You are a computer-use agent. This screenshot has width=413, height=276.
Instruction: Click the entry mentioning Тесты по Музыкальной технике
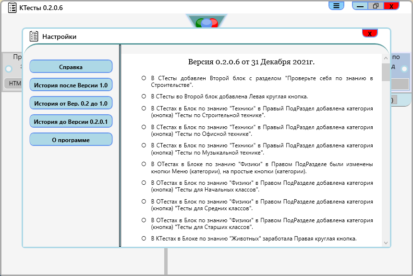(x=262, y=149)
